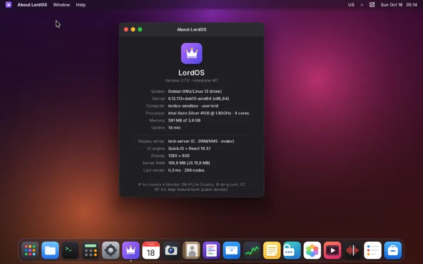The width and height of the screenshot is (423, 264).
Task: Click the System row label
Action: [158, 92]
